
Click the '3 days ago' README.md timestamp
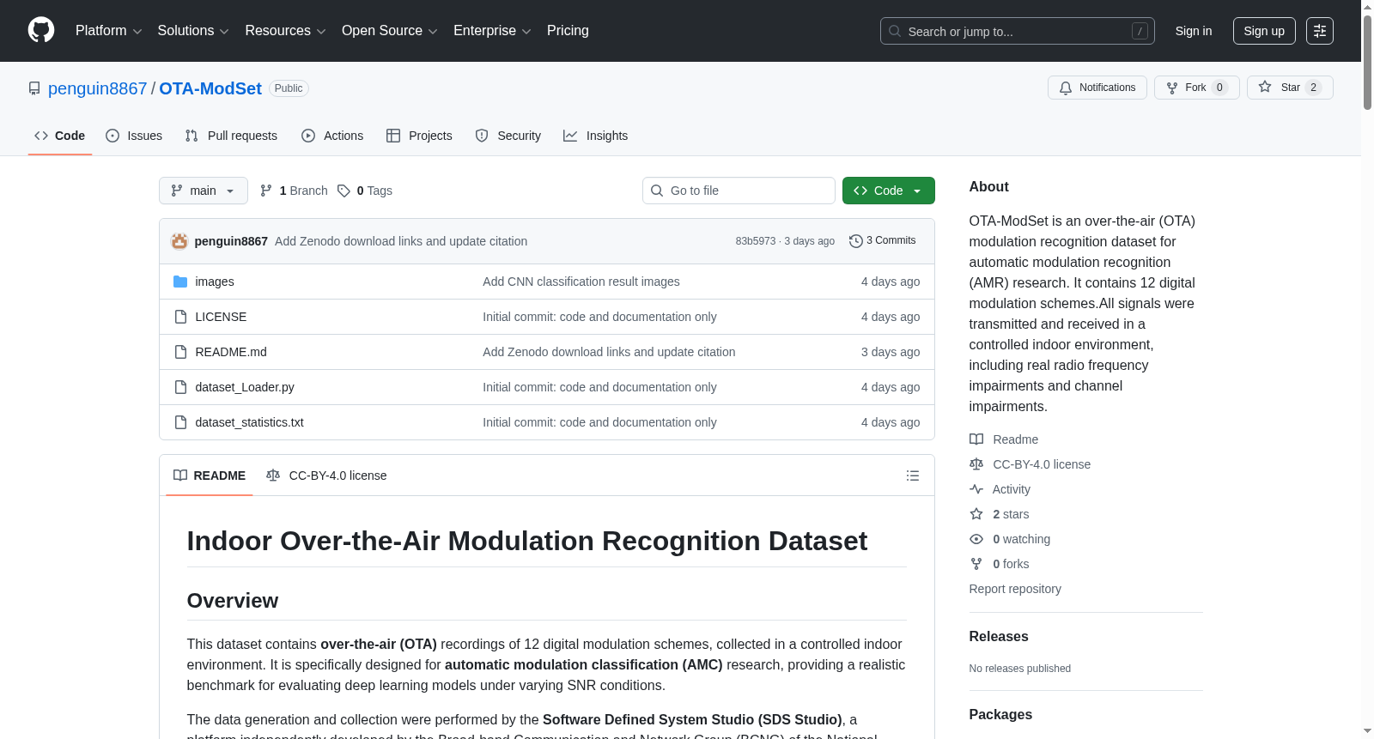[x=891, y=352]
